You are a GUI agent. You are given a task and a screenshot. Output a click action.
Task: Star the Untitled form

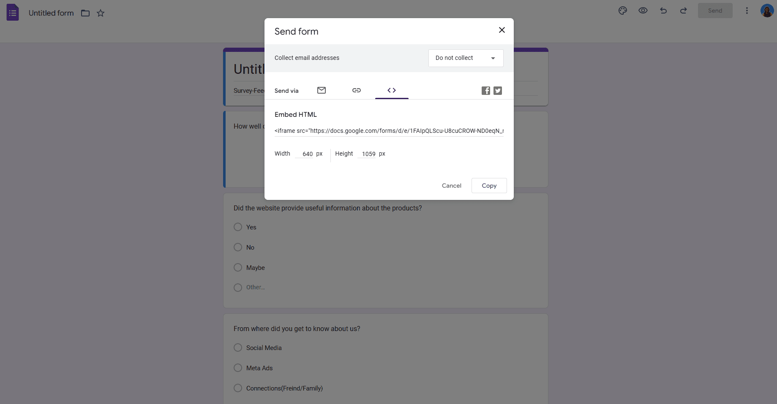coord(101,13)
